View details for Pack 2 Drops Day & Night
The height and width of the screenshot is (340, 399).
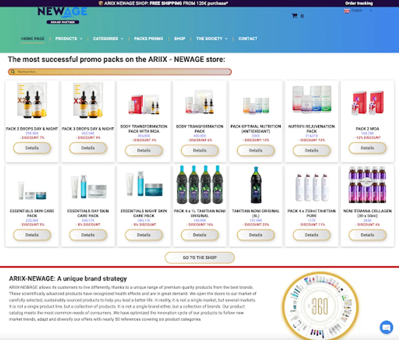point(32,148)
